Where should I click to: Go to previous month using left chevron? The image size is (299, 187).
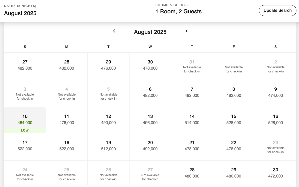[x=114, y=31]
